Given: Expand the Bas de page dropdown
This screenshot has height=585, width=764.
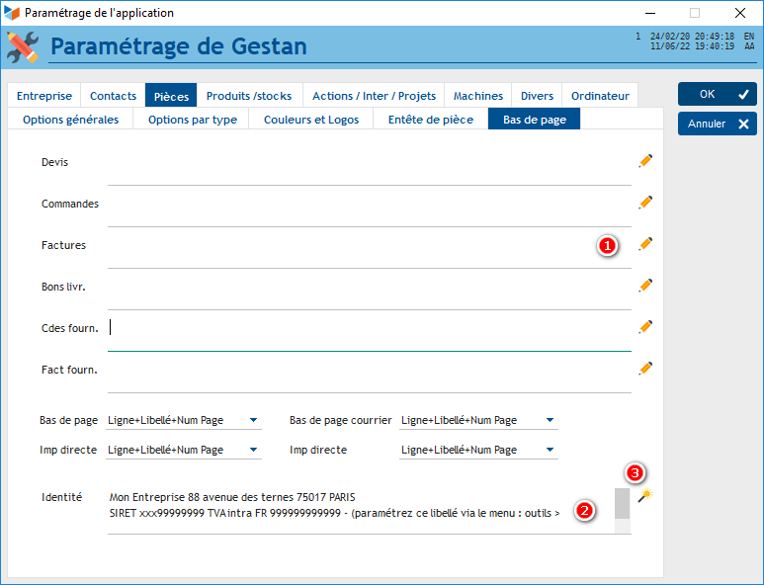Looking at the screenshot, I should click(x=253, y=421).
